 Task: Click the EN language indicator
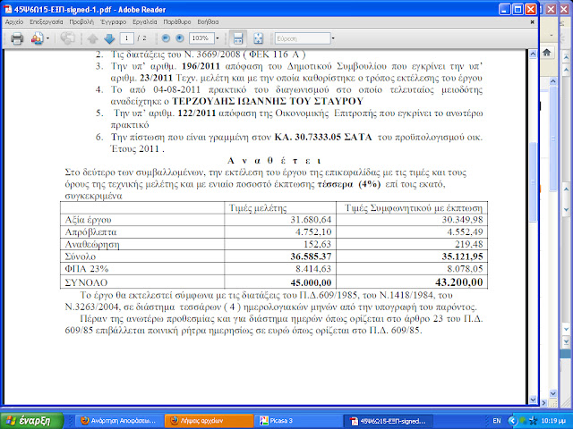pyautogui.click(x=497, y=421)
